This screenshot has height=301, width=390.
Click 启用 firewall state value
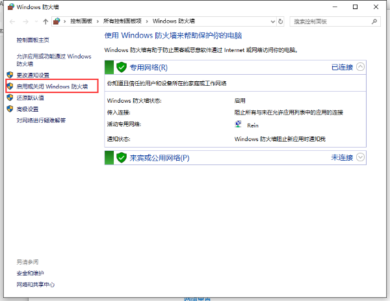[240, 101]
